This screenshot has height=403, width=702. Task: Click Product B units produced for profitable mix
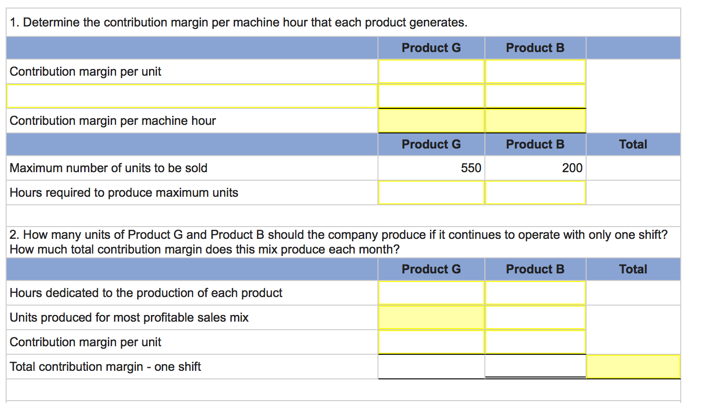point(535,317)
